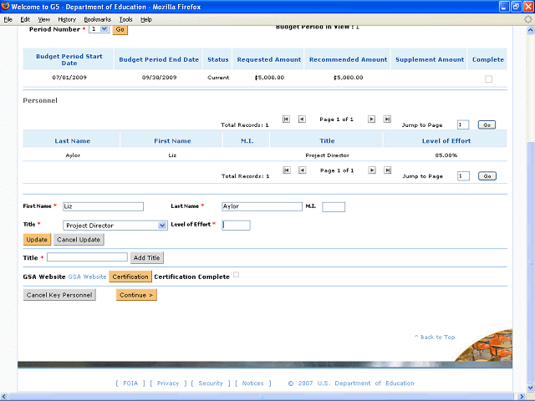The height and width of the screenshot is (401, 535).
Task: Open the History menu
Action: tap(67, 18)
